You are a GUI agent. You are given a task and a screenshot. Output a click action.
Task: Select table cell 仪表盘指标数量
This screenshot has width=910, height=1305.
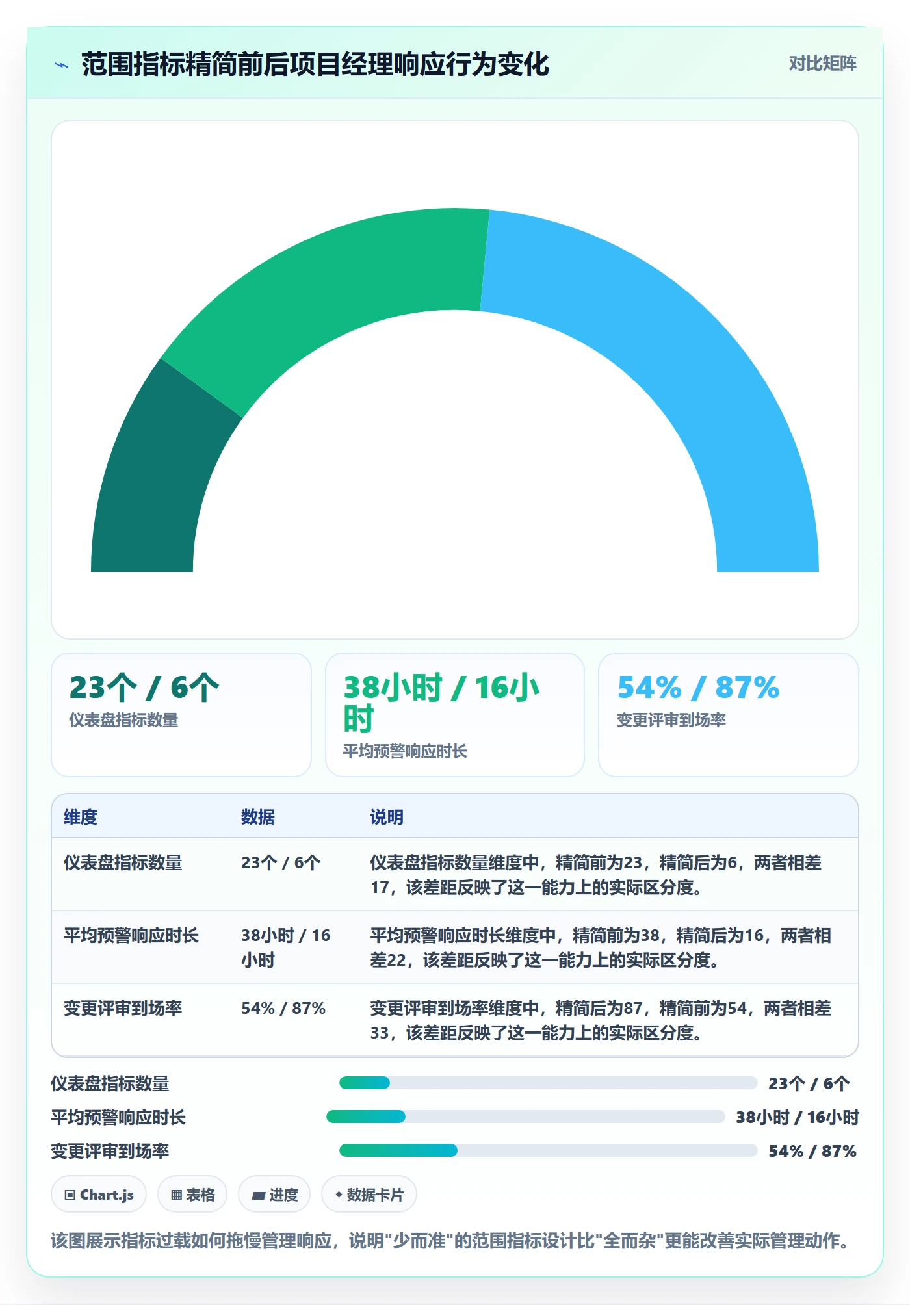[x=123, y=862]
